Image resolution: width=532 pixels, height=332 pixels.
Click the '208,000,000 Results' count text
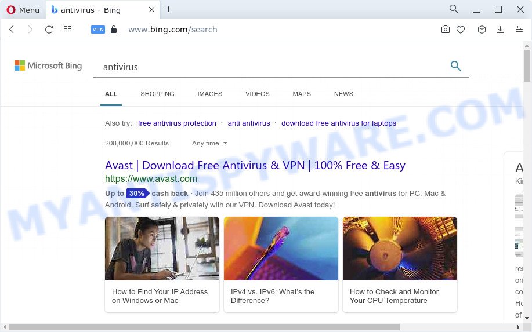click(137, 143)
